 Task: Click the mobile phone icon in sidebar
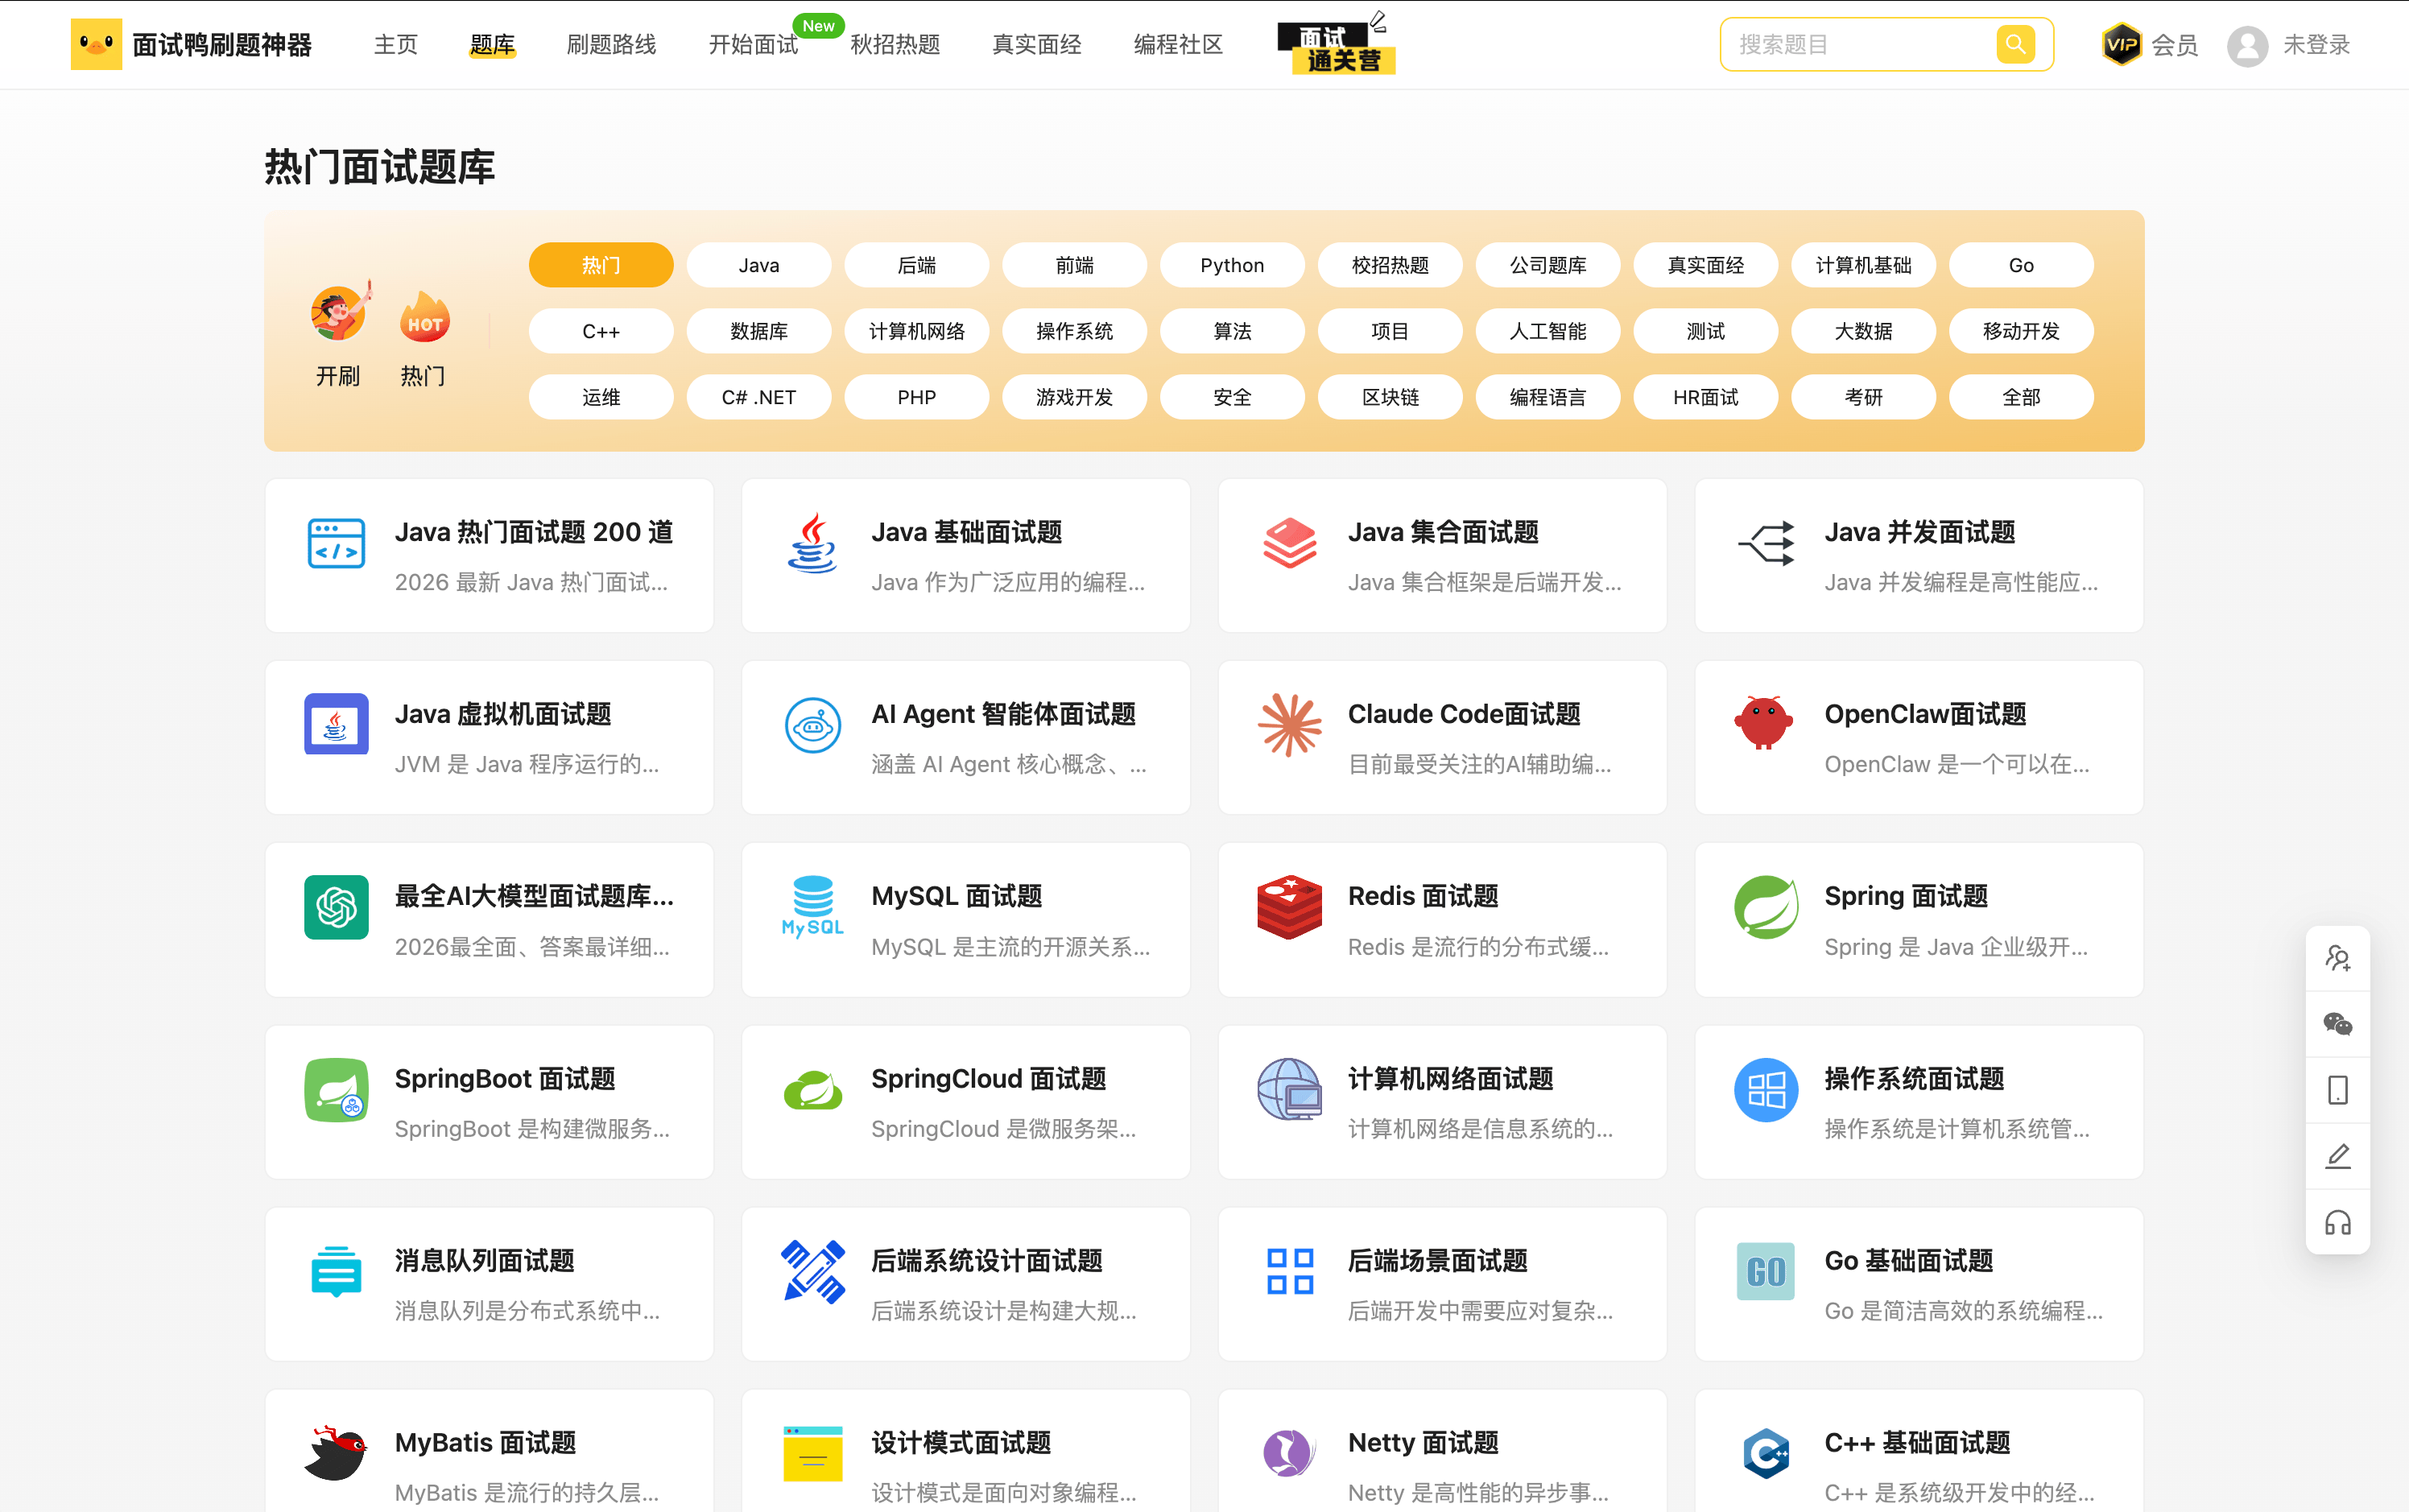coord(2337,1090)
